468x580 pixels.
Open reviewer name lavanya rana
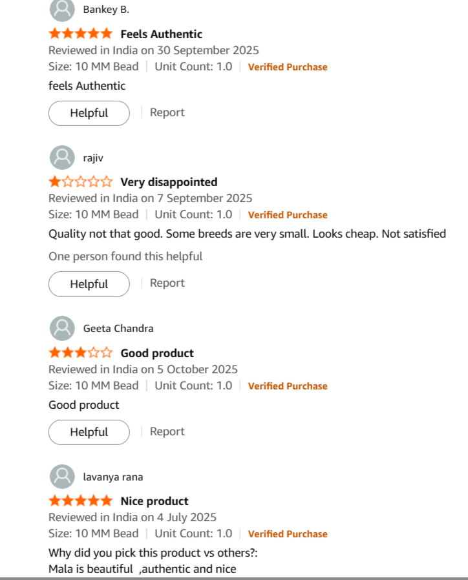click(113, 477)
